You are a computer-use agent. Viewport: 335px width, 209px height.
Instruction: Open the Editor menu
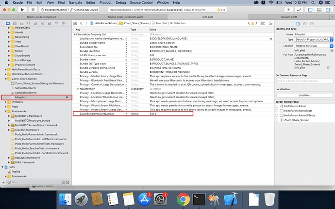tap(91, 2)
